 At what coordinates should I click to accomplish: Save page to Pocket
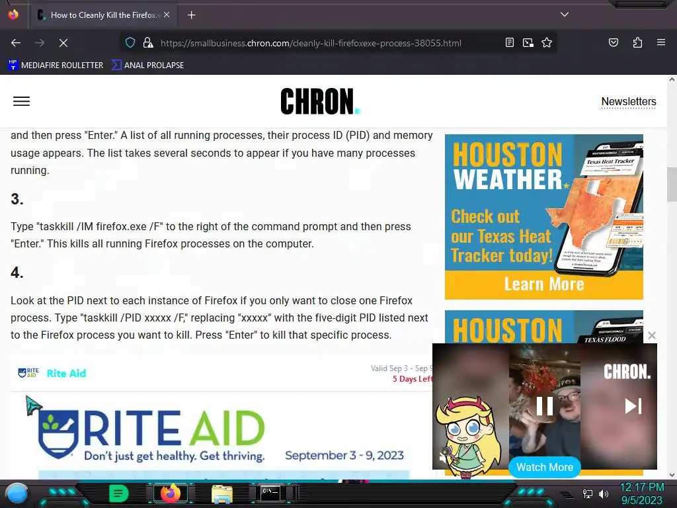tap(614, 42)
